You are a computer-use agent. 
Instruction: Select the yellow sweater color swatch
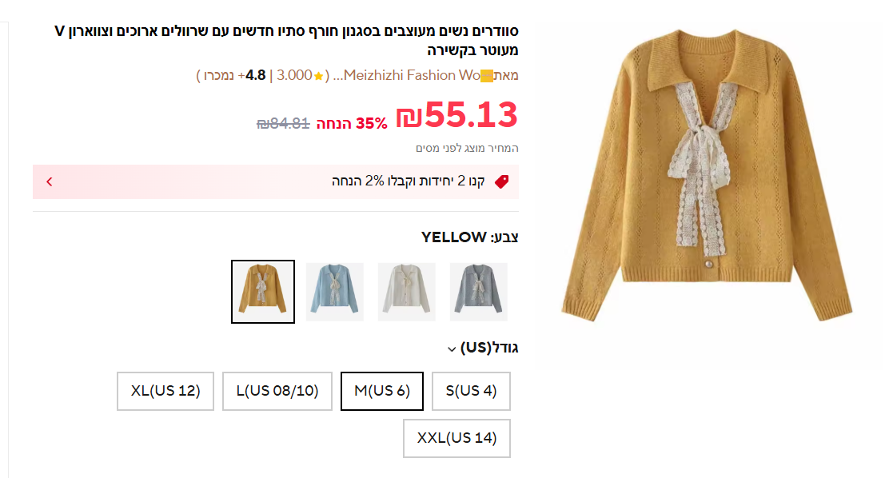click(x=263, y=292)
